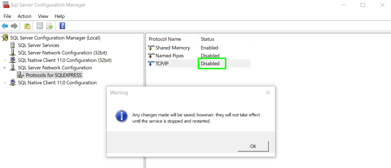Select SQL Server Services in the tree
Image resolution: width=391 pixels, height=168 pixels.
pos(38,45)
